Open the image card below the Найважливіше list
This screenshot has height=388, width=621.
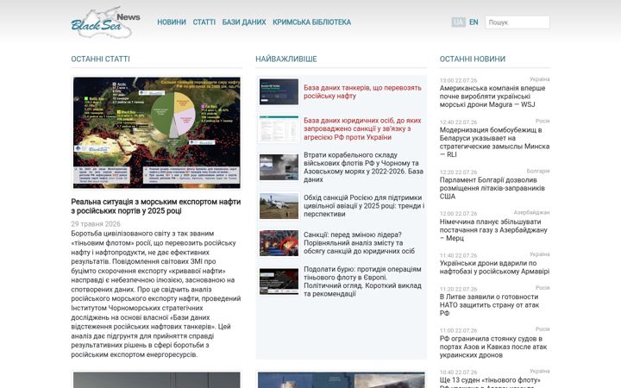click(341, 379)
